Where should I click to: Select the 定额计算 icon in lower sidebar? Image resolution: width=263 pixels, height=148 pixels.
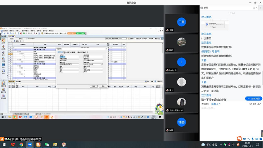click(3, 84)
